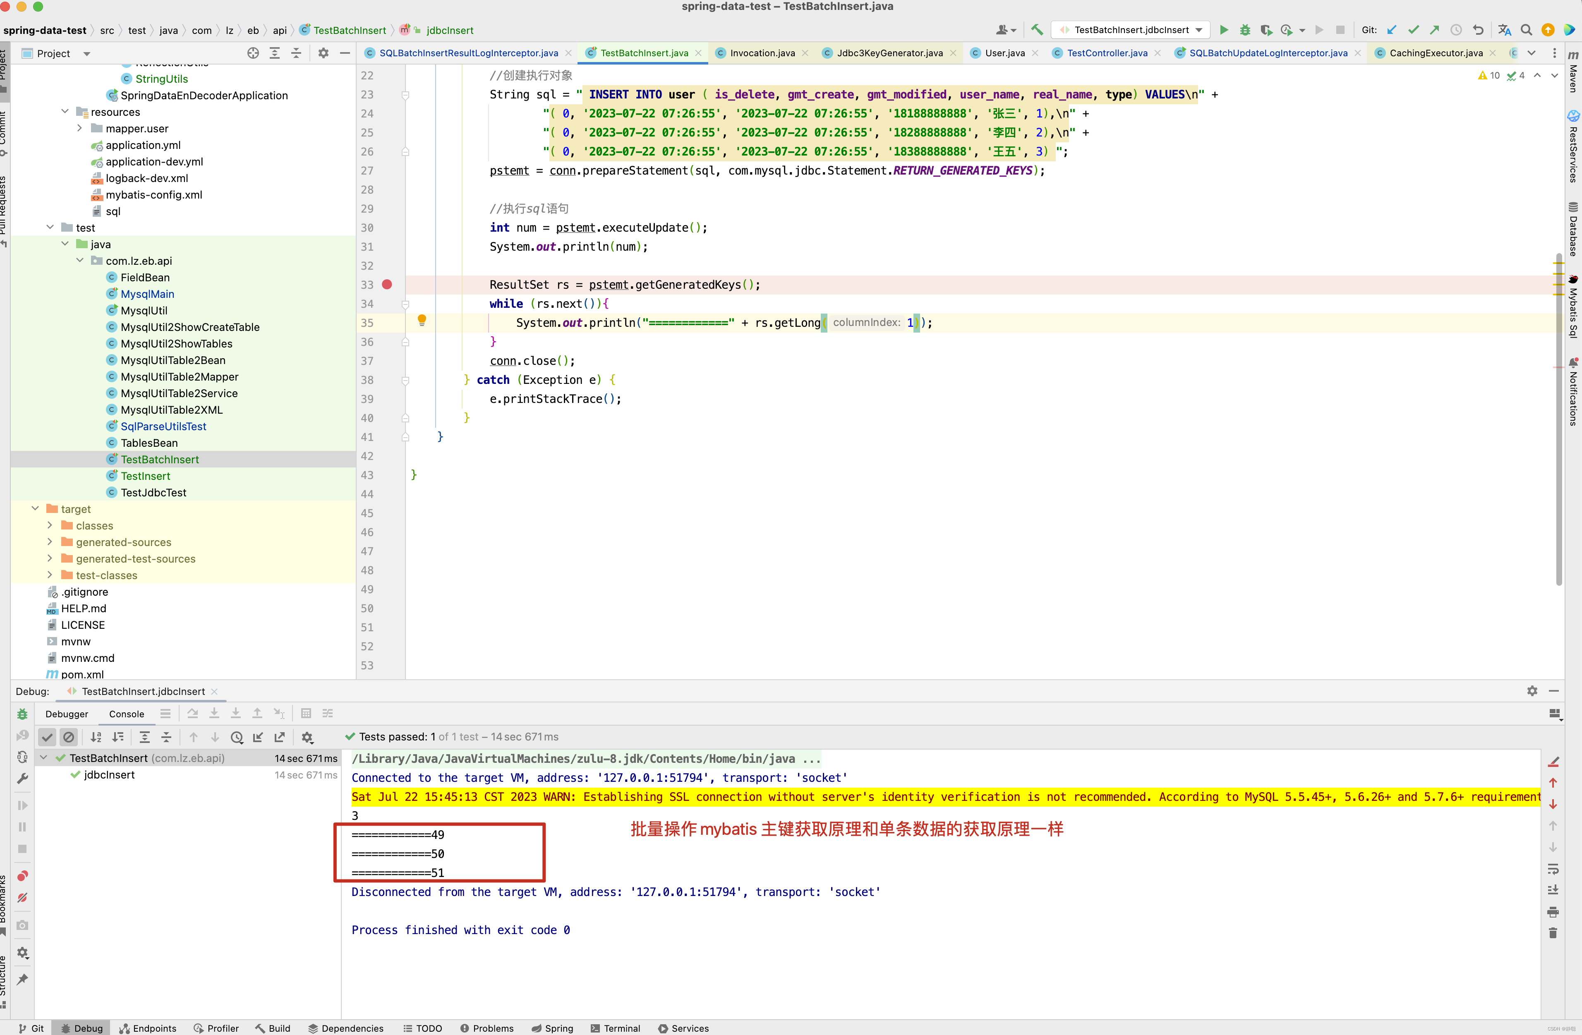Open the Terminal tool window
The width and height of the screenshot is (1582, 1035).
(x=615, y=1028)
